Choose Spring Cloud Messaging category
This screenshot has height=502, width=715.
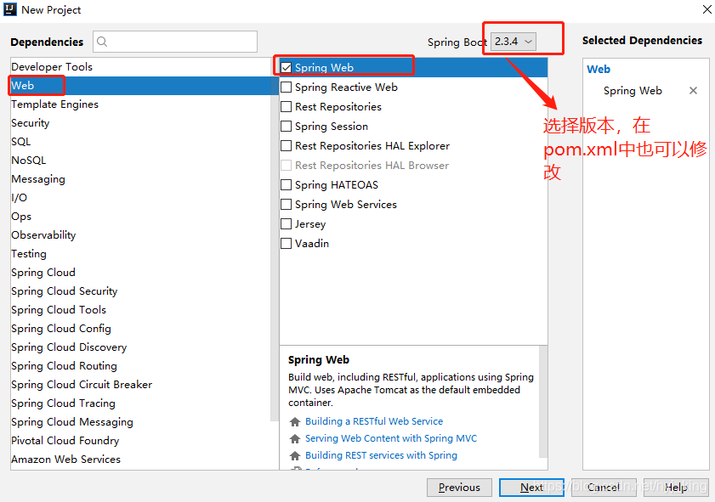pos(141,422)
